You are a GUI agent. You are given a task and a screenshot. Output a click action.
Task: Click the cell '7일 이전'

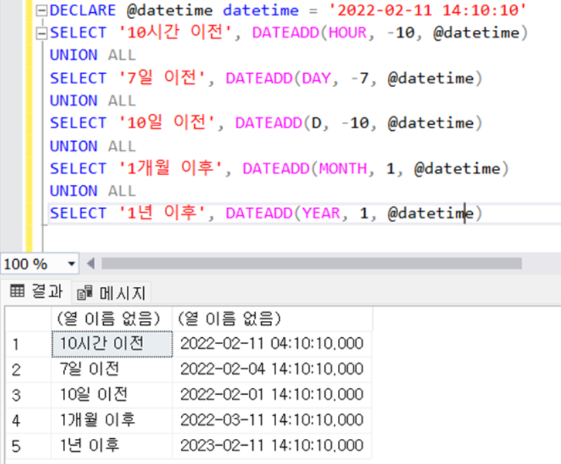tap(112, 370)
